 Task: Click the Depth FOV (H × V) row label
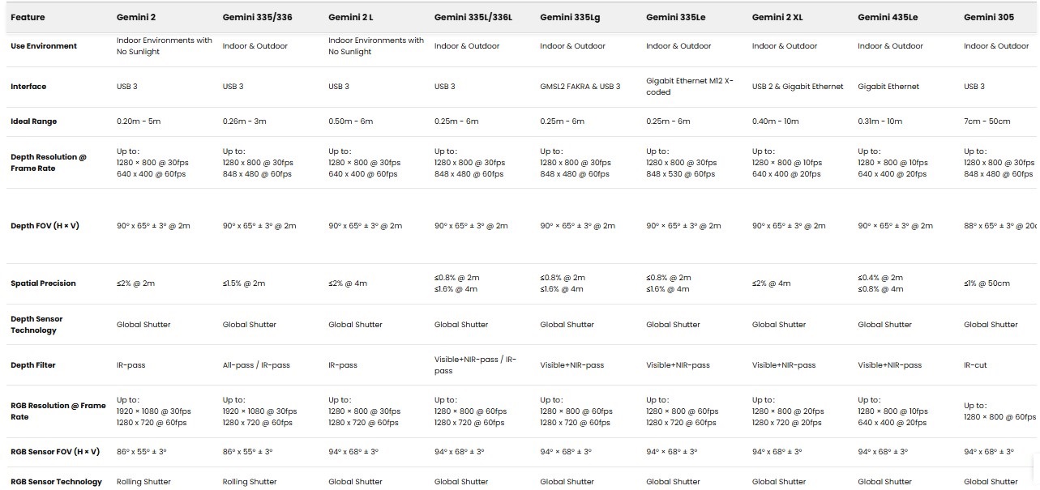[x=45, y=226]
